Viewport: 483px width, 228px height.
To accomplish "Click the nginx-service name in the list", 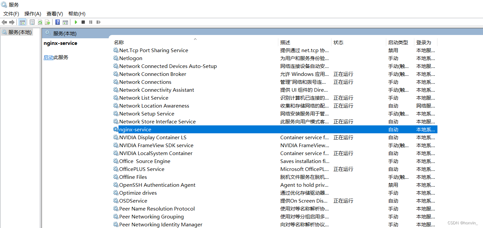I will 135,129.
